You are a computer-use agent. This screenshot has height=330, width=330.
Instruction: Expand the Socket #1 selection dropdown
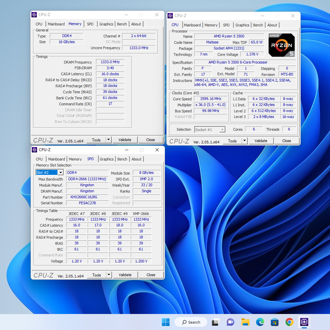click(x=222, y=130)
